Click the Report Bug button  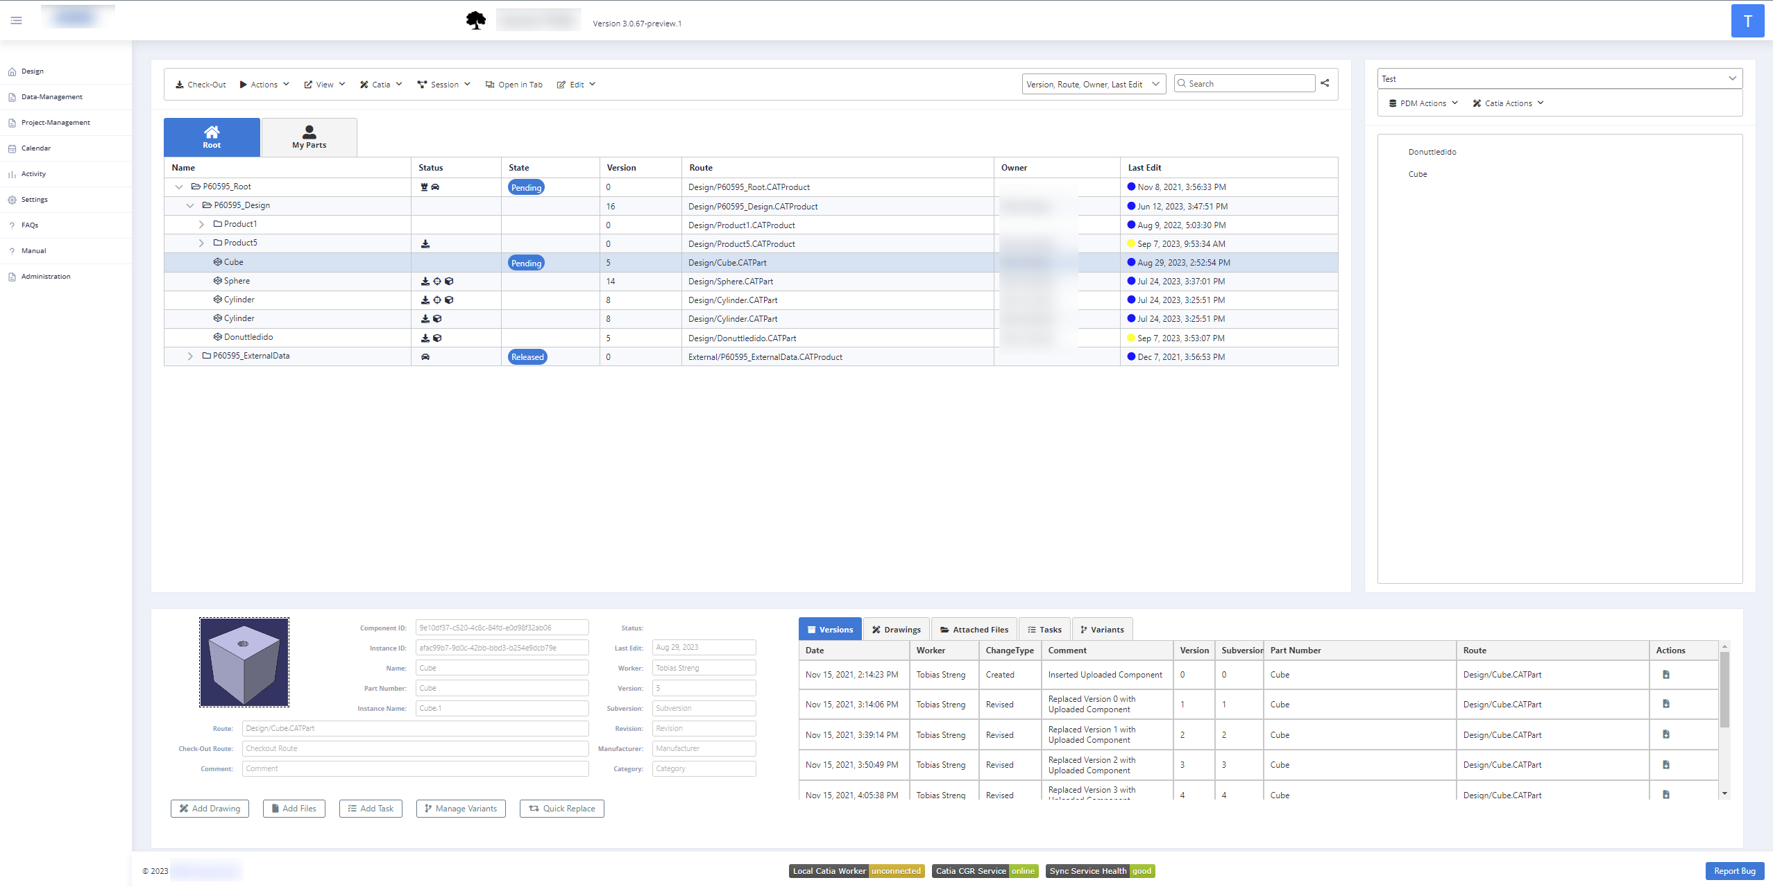(x=1734, y=871)
